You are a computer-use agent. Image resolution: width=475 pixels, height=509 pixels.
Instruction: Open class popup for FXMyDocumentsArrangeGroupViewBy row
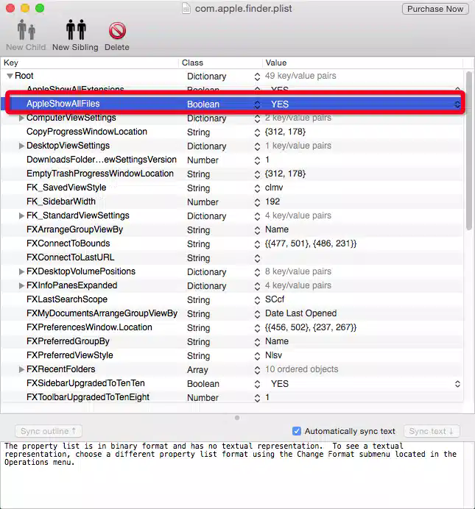tap(257, 314)
